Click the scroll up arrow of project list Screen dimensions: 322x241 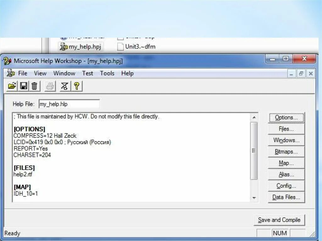point(254,118)
